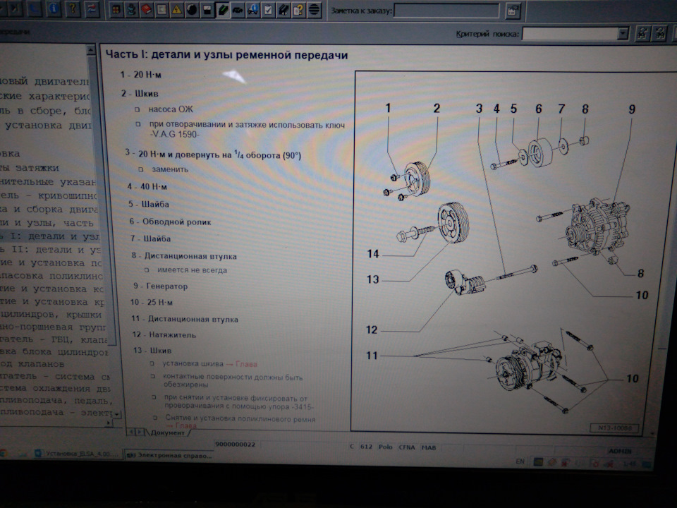Click the left tree panel scroll-down arrow

pos(116,414)
